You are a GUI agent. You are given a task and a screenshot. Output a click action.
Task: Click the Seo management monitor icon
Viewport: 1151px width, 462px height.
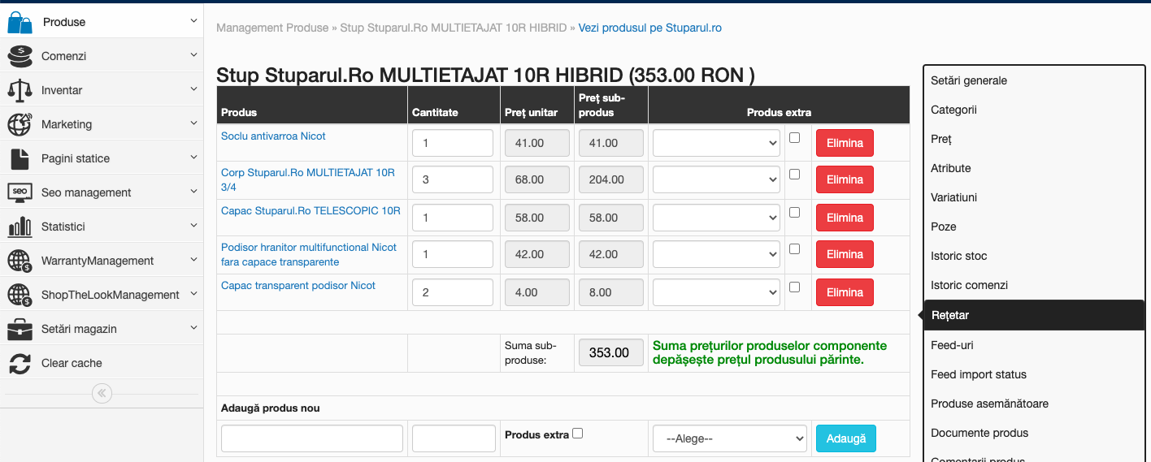pyautogui.click(x=20, y=192)
